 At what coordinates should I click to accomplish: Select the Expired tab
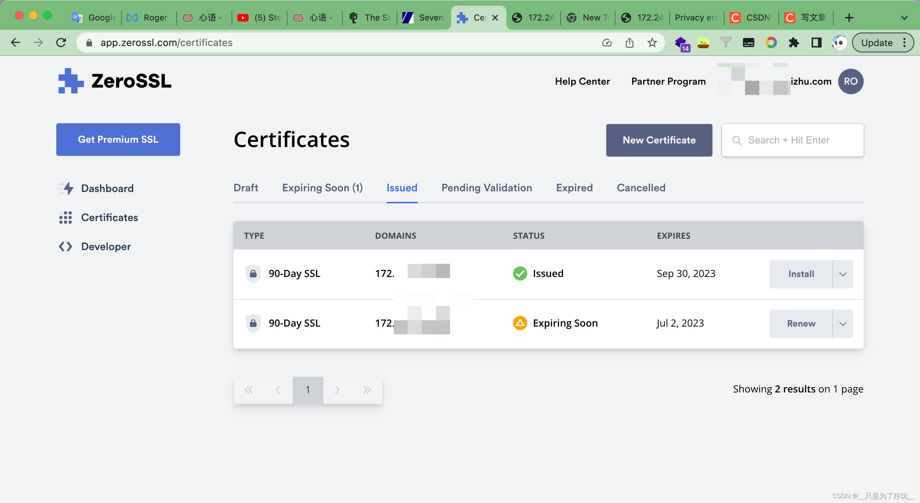point(574,187)
